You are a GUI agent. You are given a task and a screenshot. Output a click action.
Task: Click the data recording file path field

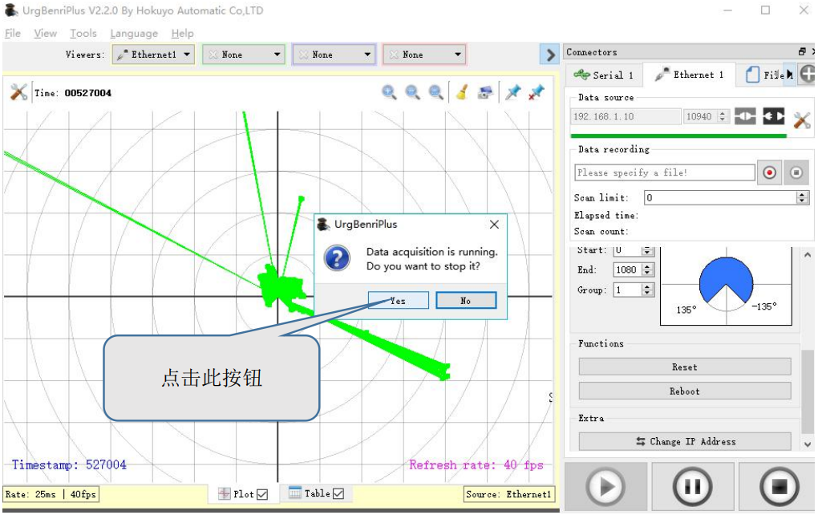(664, 172)
